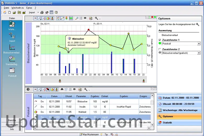
Task: Click the Datum: 02.11.2000 - 03.11.2000 button
Action: 179,98
